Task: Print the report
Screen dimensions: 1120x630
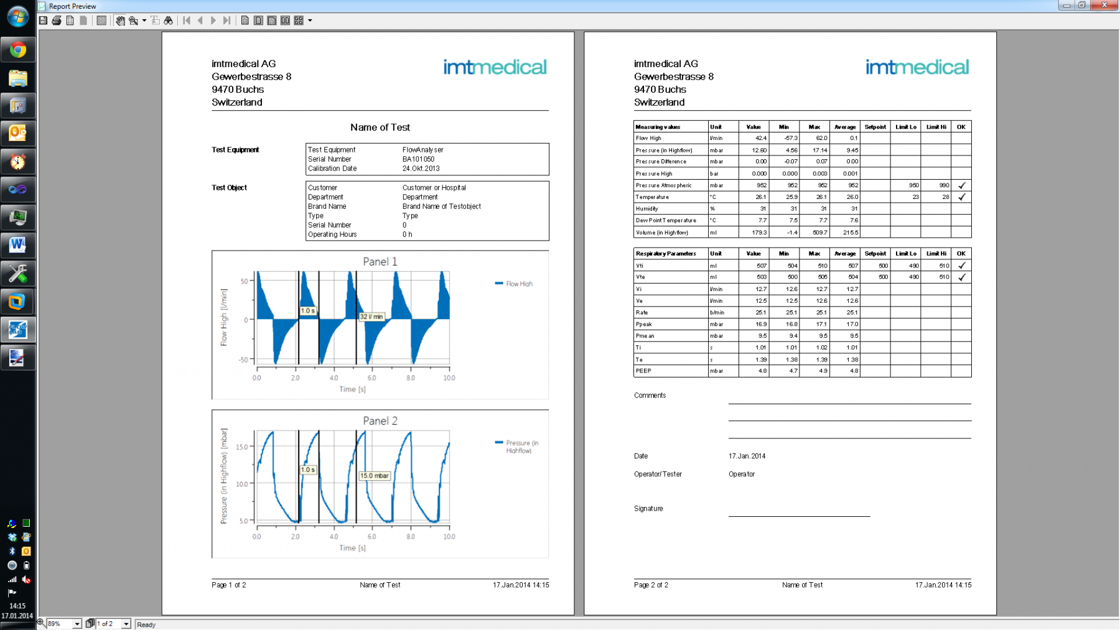Action: pos(55,21)
